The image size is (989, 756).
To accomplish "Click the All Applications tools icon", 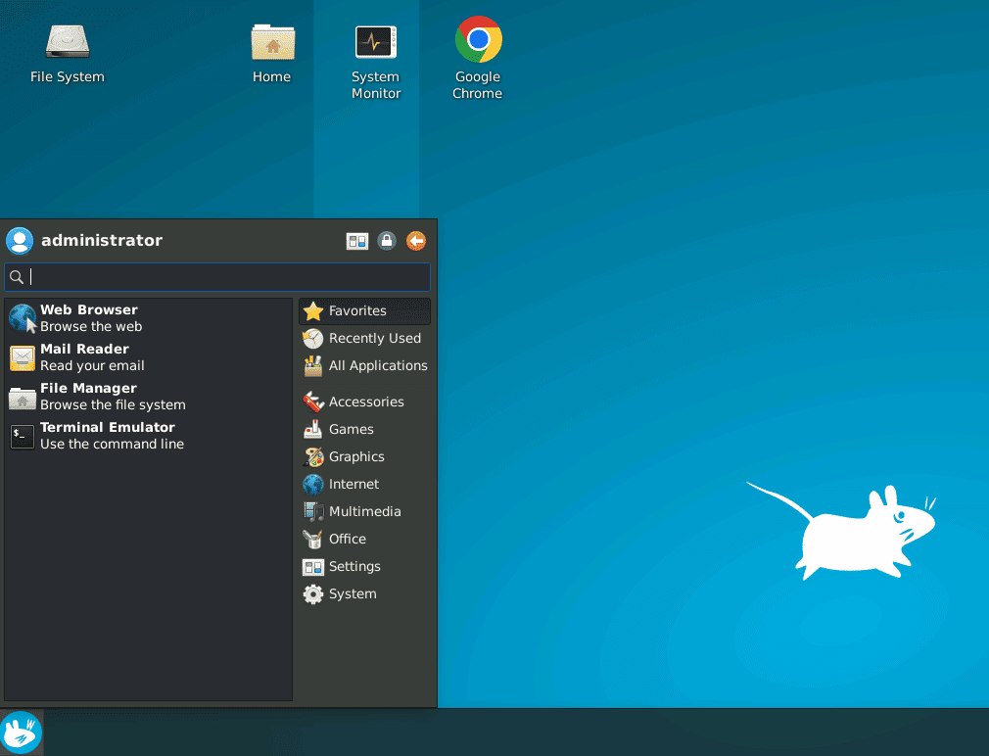I will [x=312, y=365].
